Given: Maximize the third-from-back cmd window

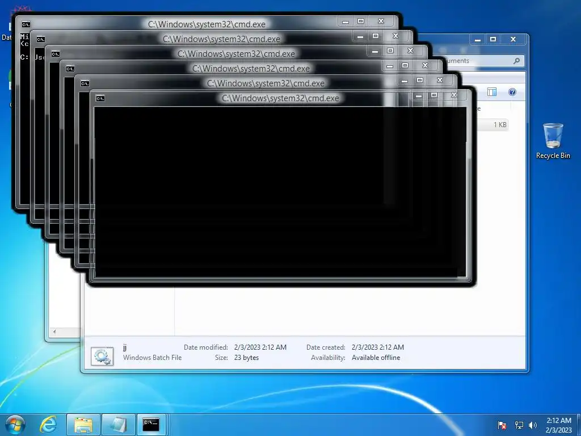Looking at the screenshot, I should pyautogui.click(x=390, y=51).
